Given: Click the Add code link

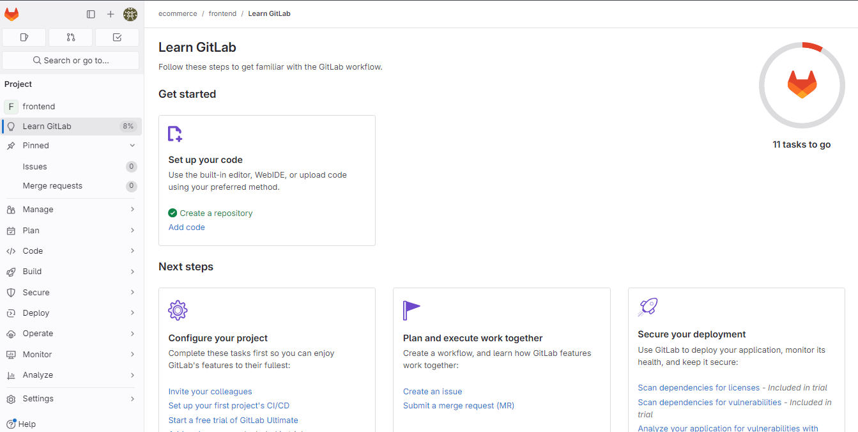Looking at the screenshot, I should tap(187, 228).
